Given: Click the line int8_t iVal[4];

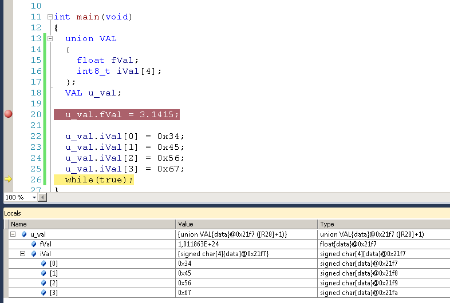Looking at the screenshot, I should pyautogui.click(x=119, y=71).
